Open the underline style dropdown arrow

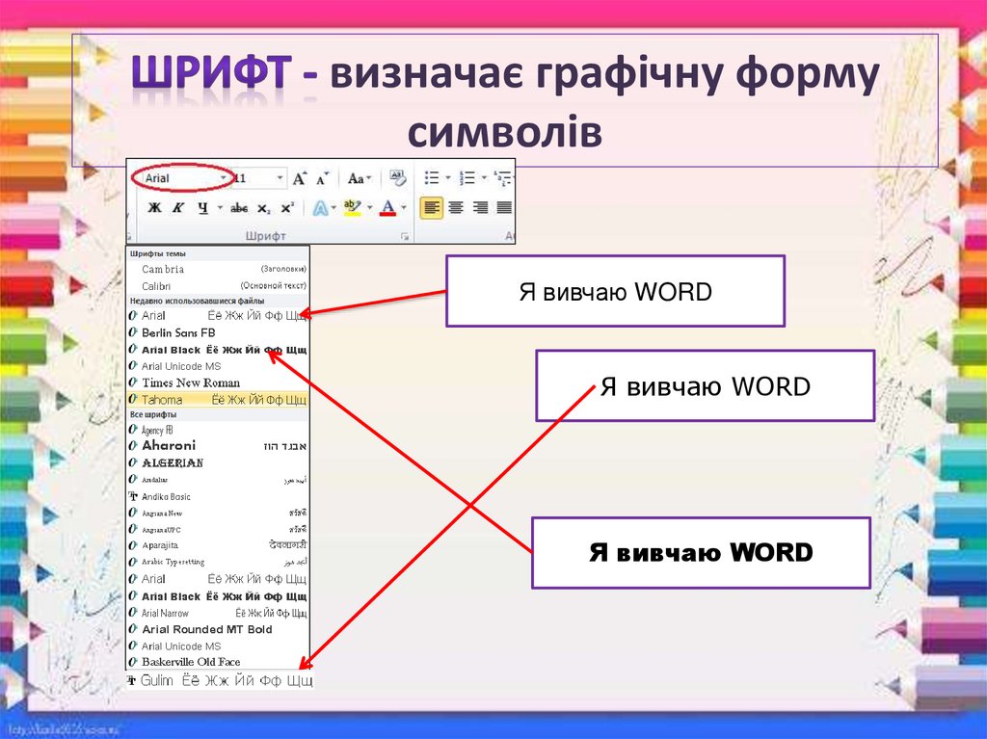pos(220,208)
